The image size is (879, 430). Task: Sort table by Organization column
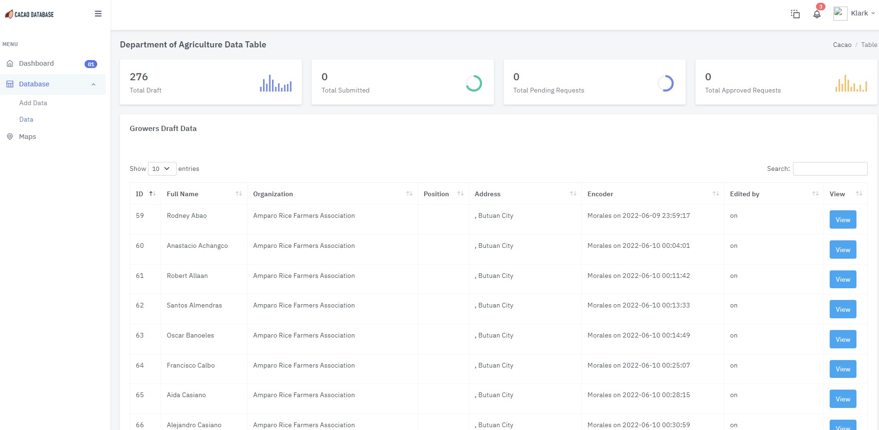point(332,194)
